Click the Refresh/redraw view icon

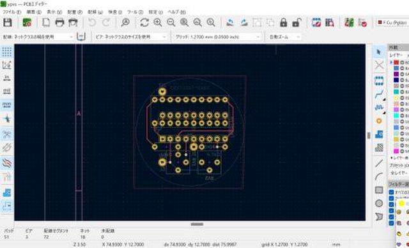tap(144, 22)
